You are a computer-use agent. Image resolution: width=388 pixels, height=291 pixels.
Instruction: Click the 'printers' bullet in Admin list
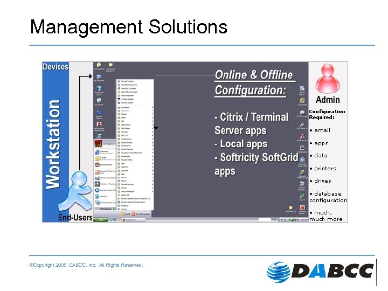323,169
